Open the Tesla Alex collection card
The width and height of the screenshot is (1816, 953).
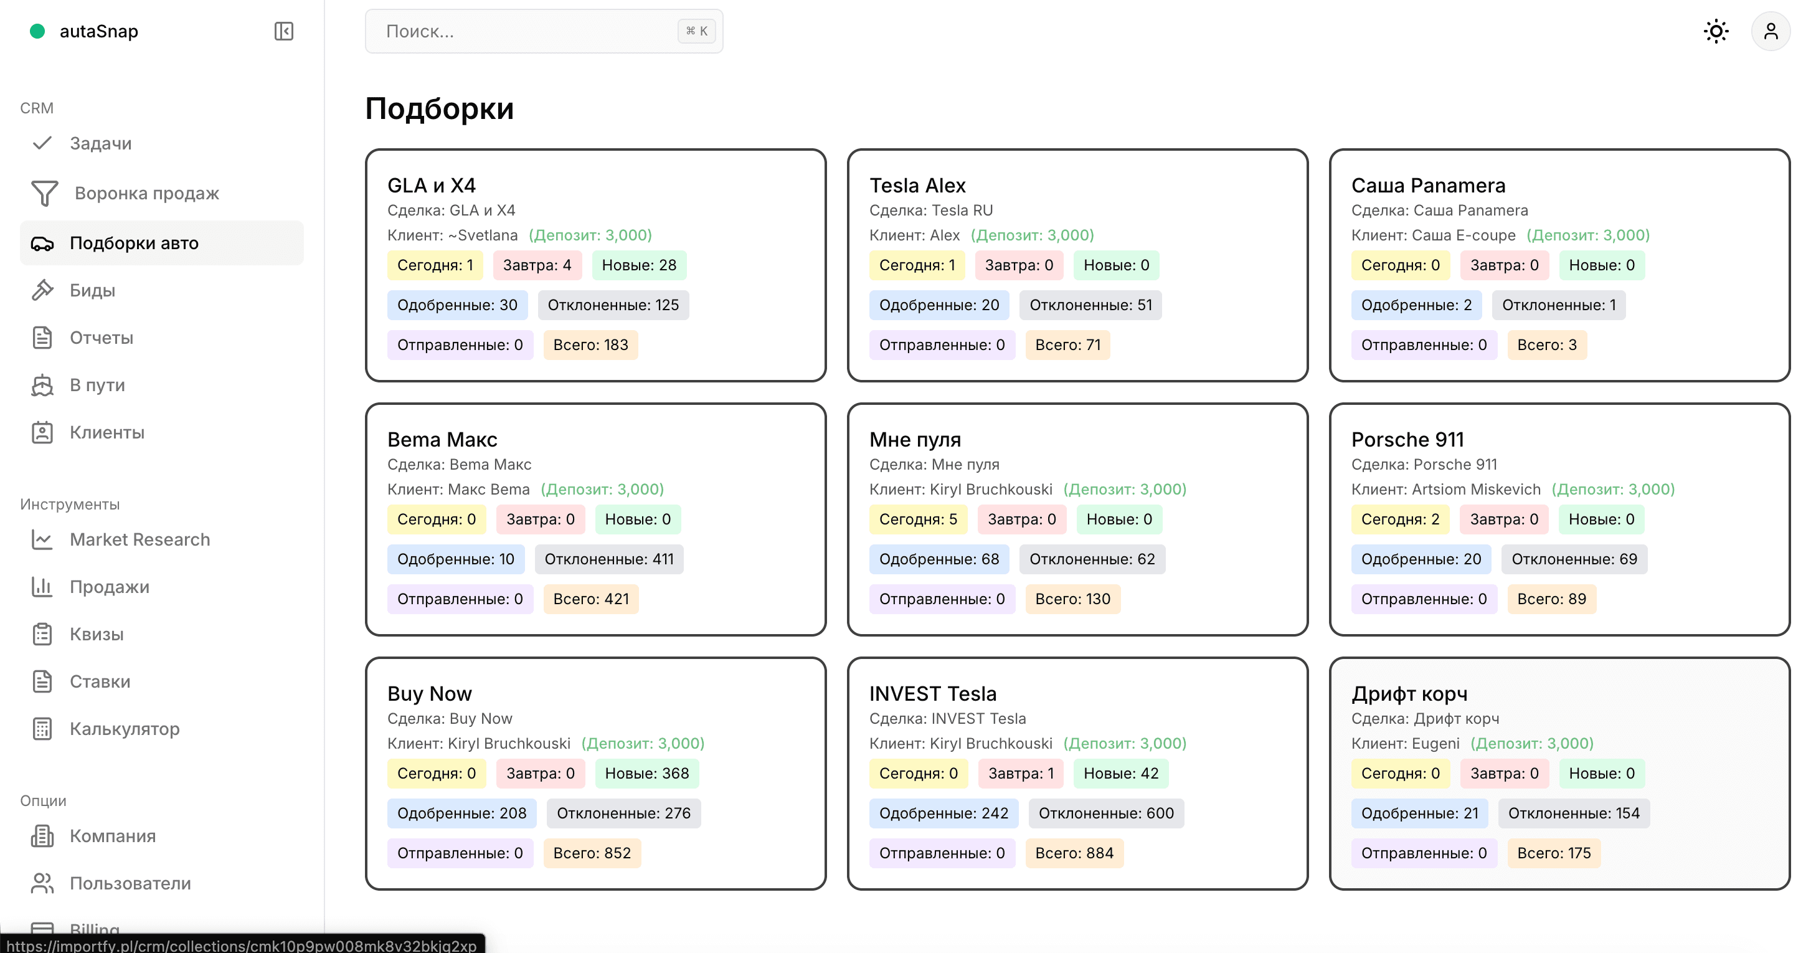1077,265
